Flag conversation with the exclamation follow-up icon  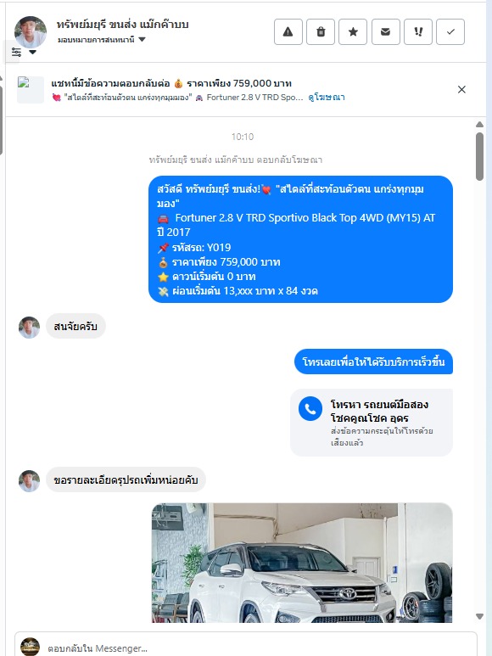(418, 31)
